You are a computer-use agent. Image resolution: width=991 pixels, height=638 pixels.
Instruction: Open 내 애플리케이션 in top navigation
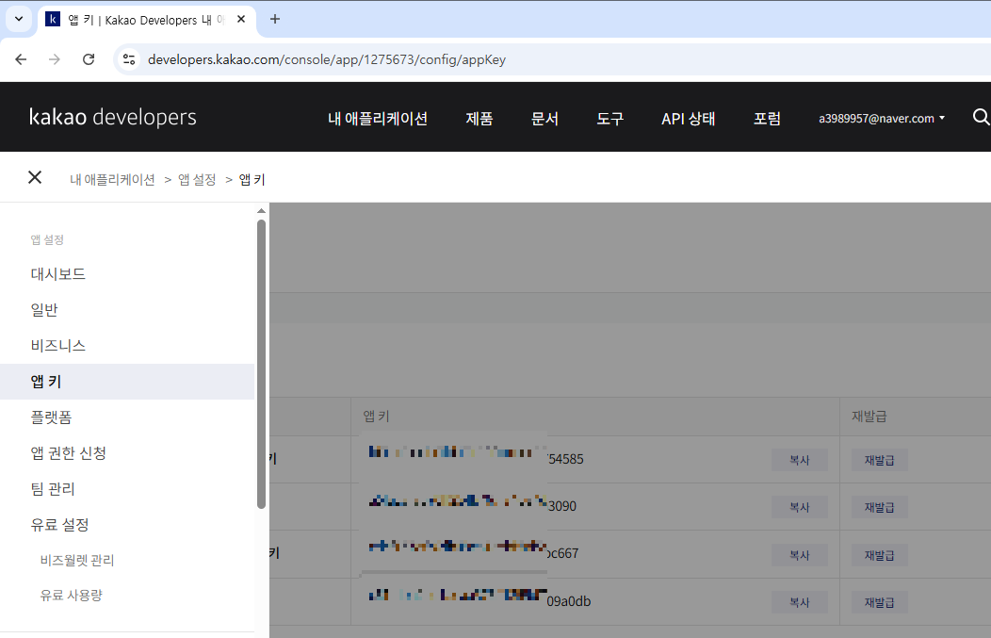pos(378,118)
